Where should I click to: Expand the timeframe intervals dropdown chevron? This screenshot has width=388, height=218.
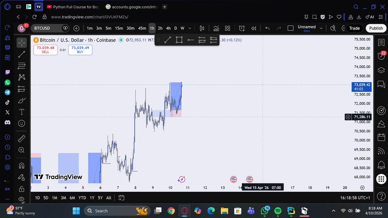click(190, 28)
